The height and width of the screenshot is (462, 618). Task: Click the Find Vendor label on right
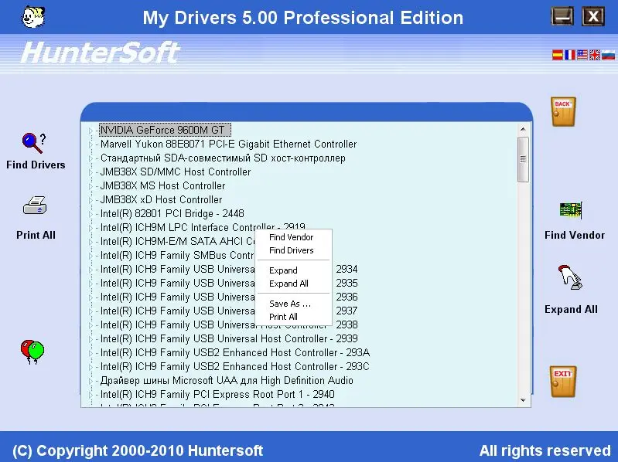(574, 236)
